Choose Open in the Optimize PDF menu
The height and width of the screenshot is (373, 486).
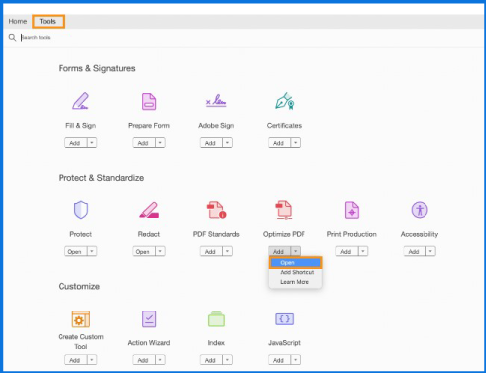296,263
